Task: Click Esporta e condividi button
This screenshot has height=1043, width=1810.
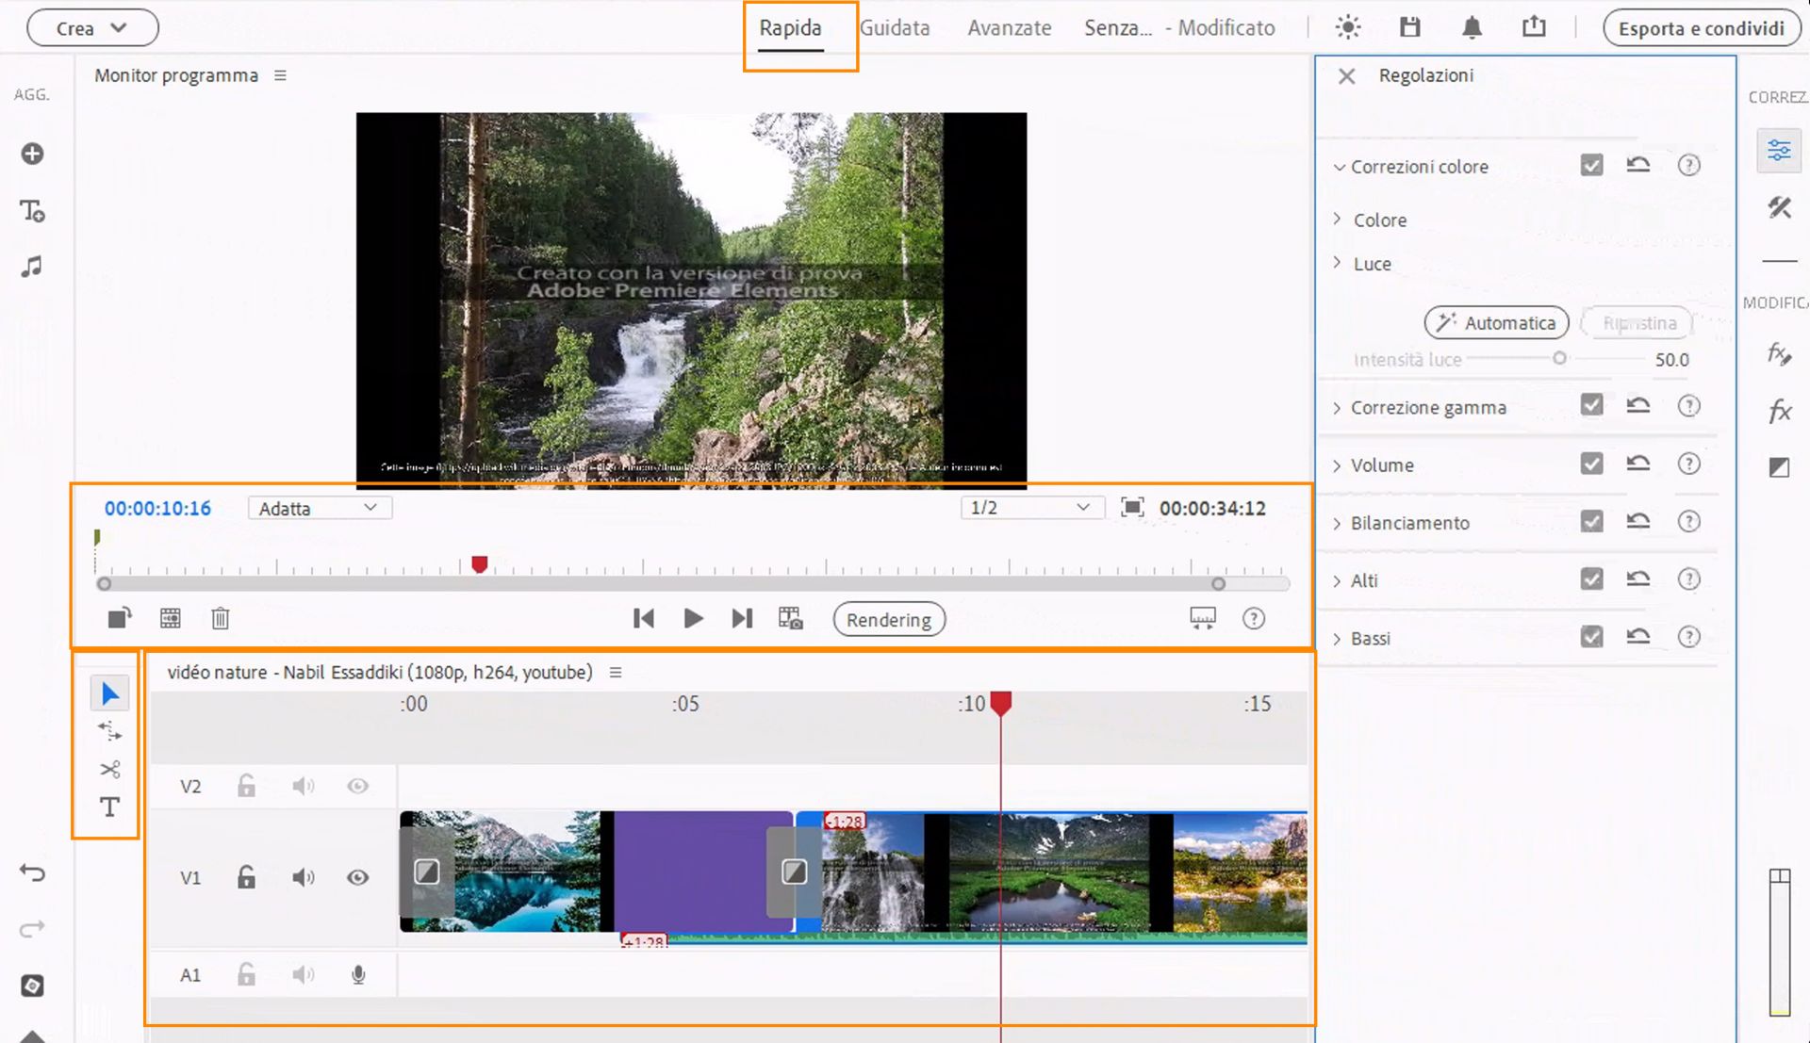Action: (1701, 28)
